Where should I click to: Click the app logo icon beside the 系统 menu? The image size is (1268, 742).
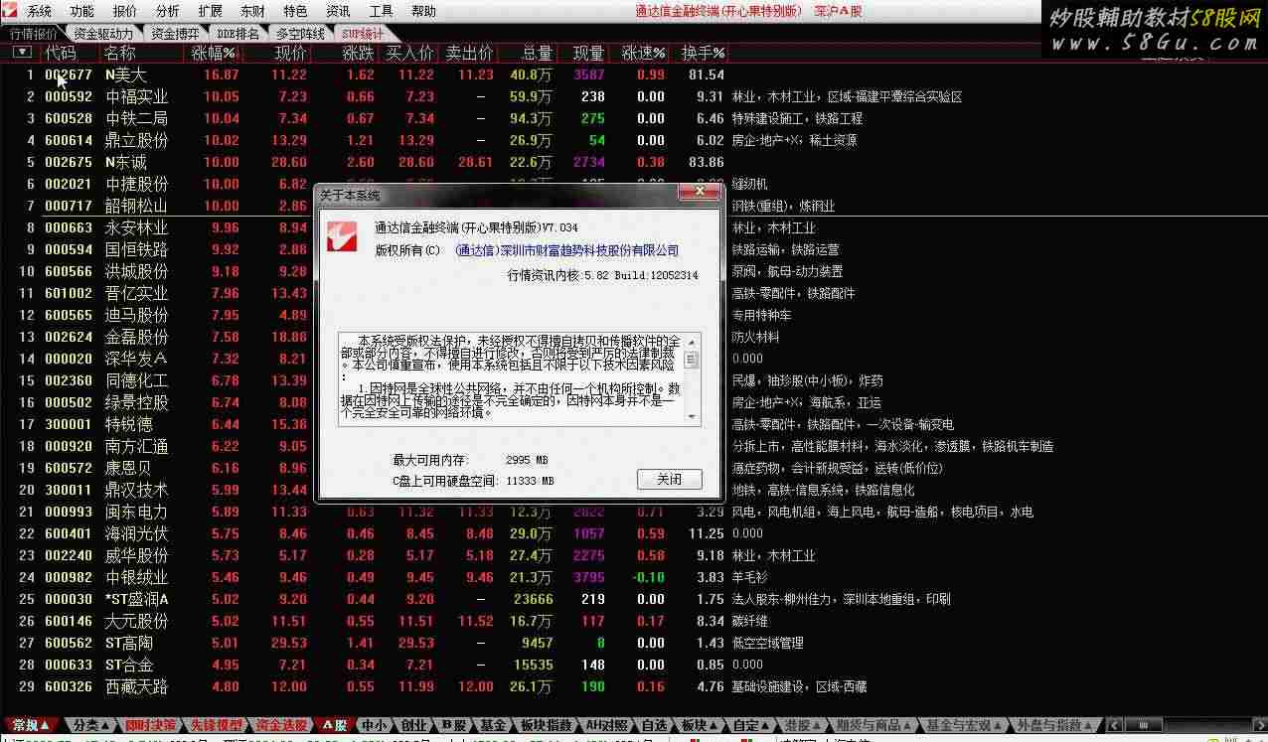[12, 11]
